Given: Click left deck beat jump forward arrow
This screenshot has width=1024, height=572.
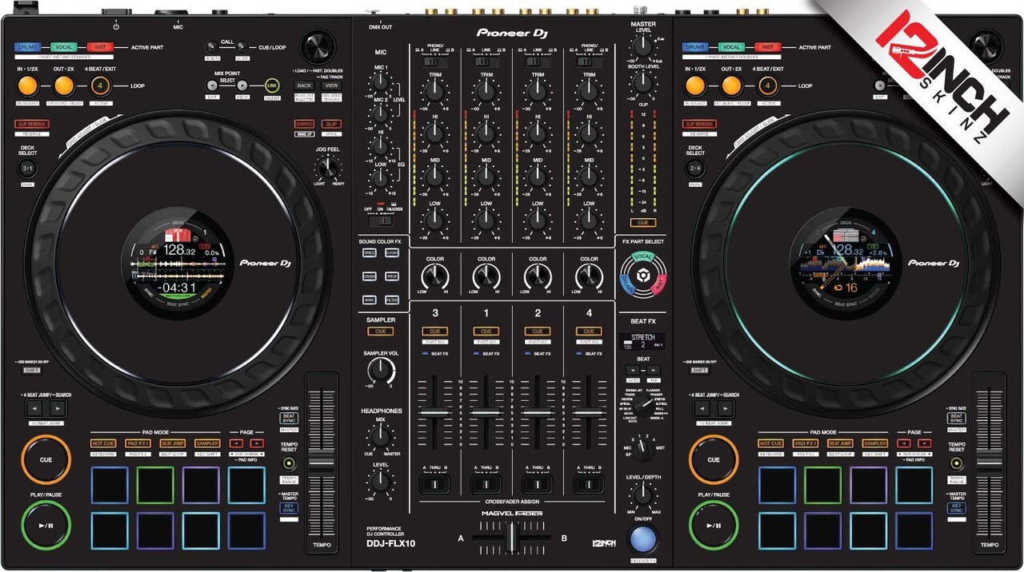Looking at the screenshot, I should 57,408.
